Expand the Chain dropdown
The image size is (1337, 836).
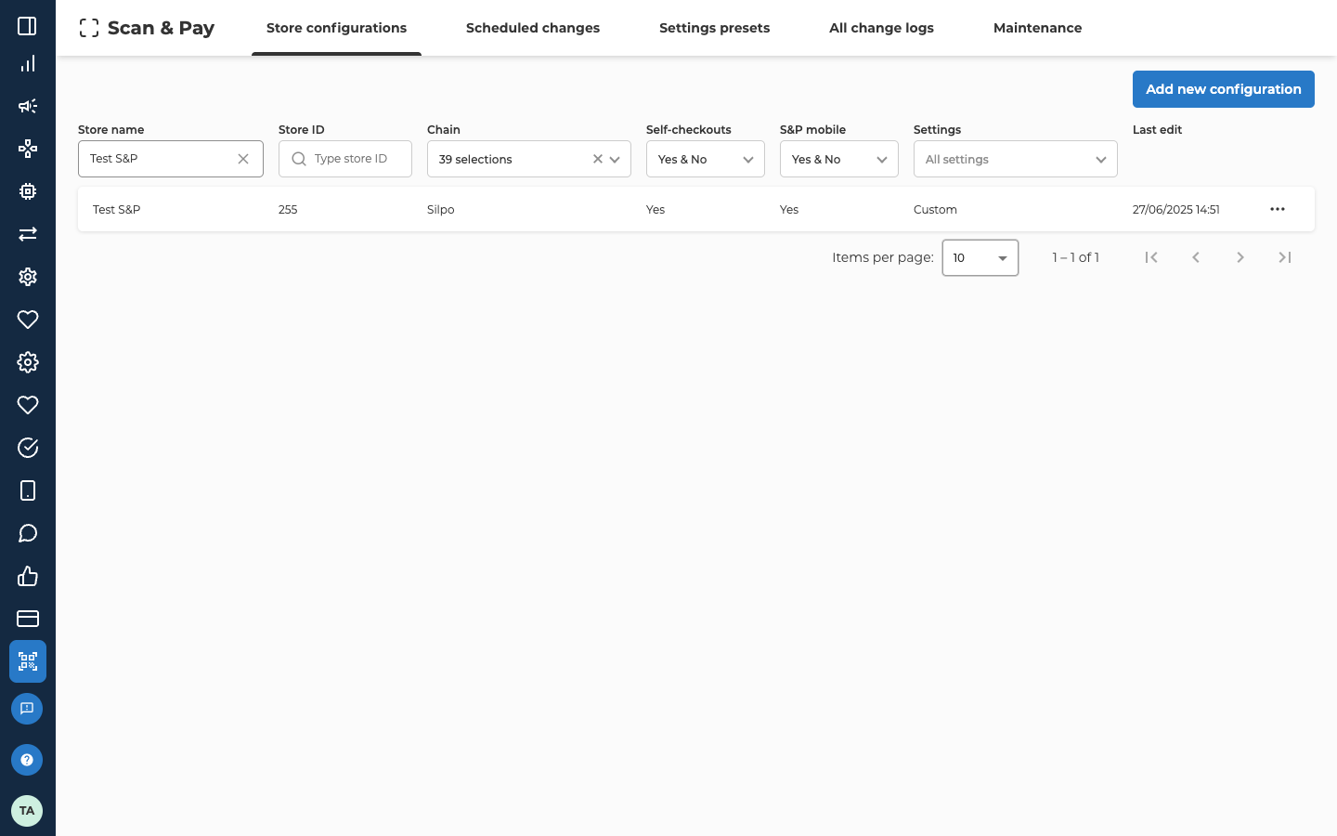click(615, 160)
